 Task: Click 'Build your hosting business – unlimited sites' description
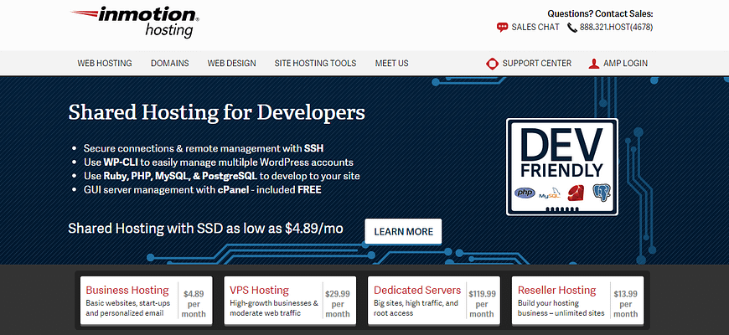click(561, 308)
